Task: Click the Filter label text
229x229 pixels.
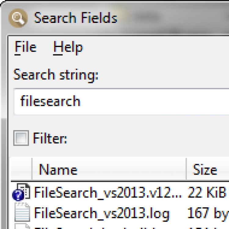Action: pos(50,138)
